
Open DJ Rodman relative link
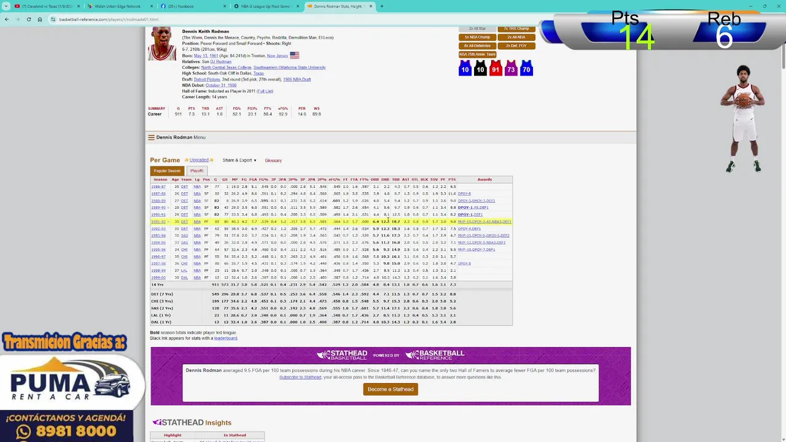coord(221,61)
